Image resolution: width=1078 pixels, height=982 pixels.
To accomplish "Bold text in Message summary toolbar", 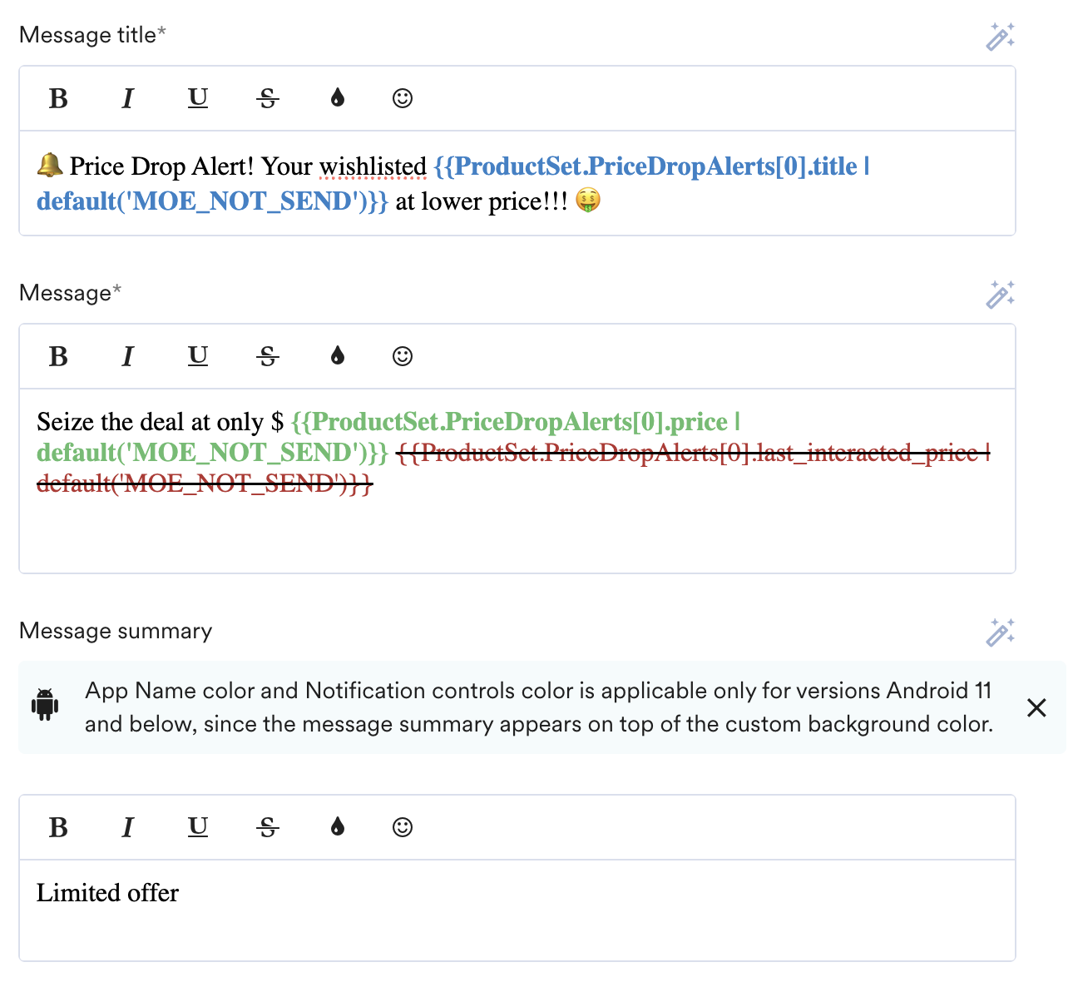I will [x=58, y=827].
